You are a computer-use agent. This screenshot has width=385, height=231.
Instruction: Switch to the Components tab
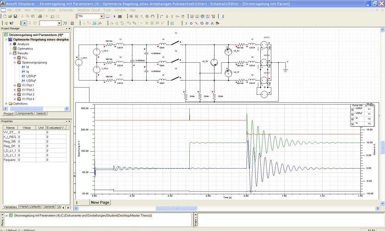click(25, 113)
